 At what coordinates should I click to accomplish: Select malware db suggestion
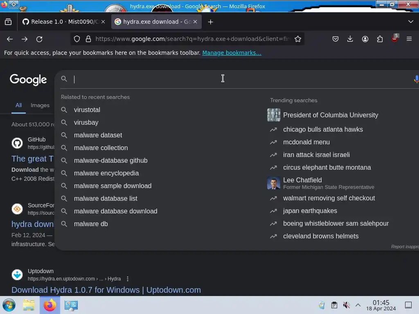91,224
